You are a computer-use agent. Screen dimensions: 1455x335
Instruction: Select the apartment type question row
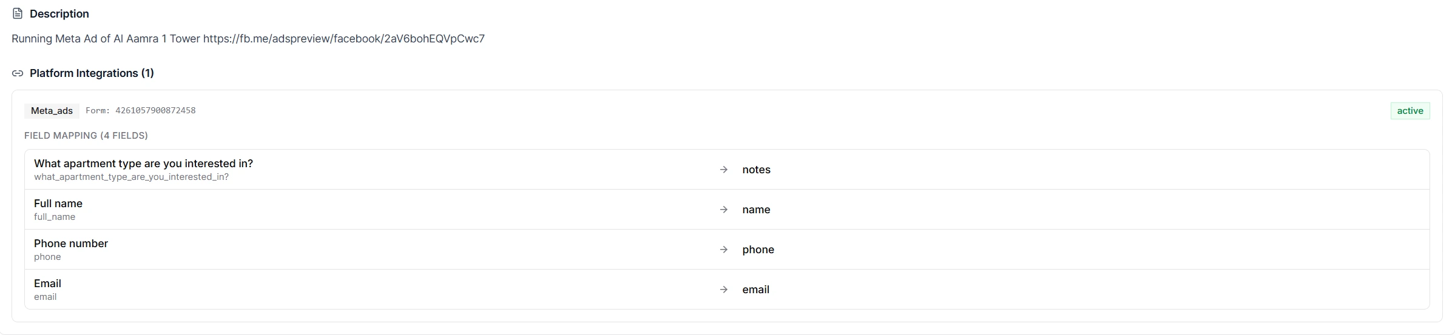point(727,170)
